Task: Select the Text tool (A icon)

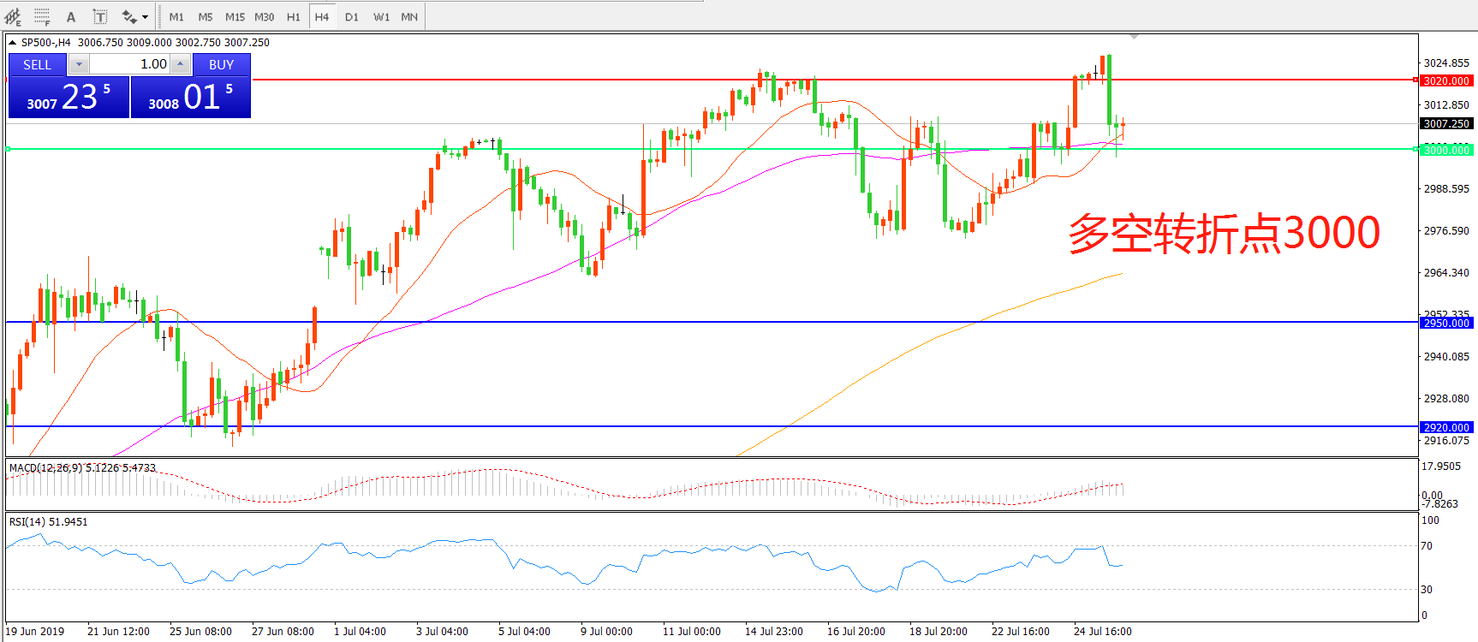Action: click(x=71, y=16)
